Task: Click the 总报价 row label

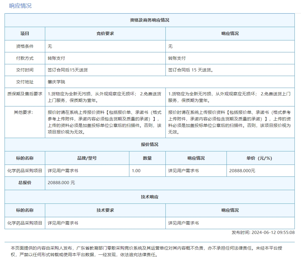Action: 25,183
